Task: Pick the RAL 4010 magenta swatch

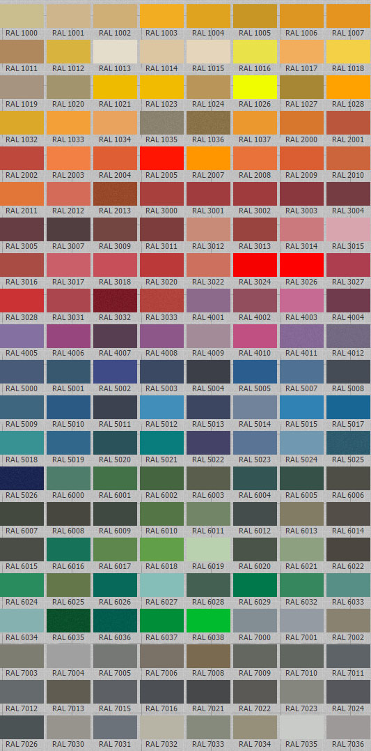Action: [x=255, y=336]
